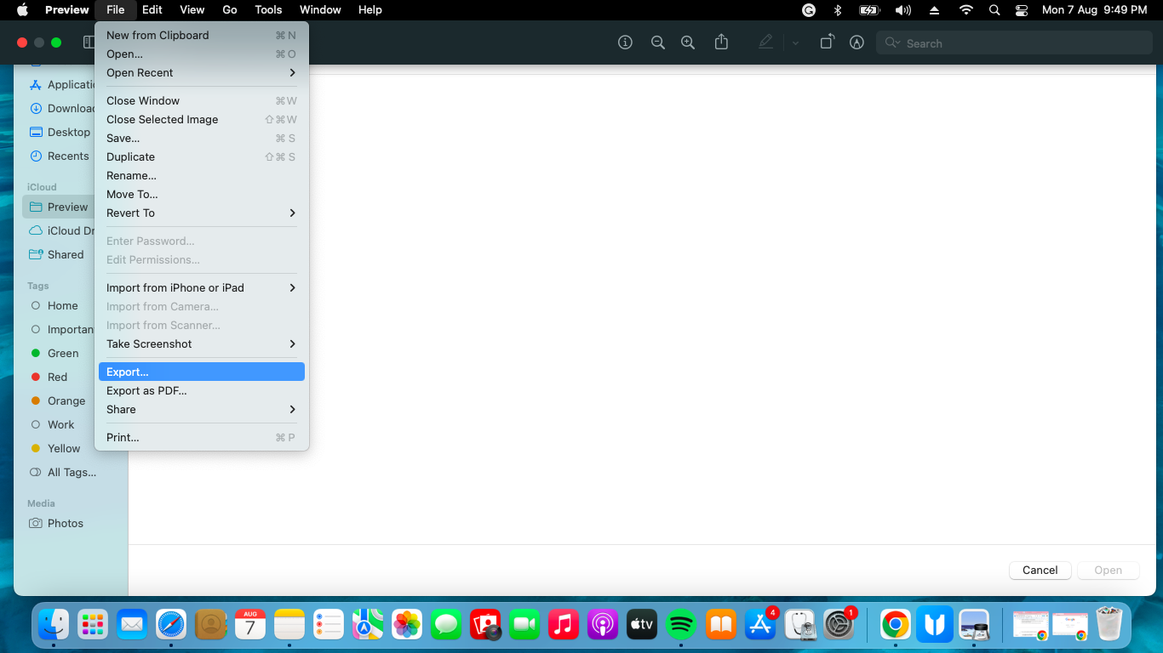This screenshot has width=1163, height=653.
Task: Open the Photos item under Media
Action: coord(65,524)
